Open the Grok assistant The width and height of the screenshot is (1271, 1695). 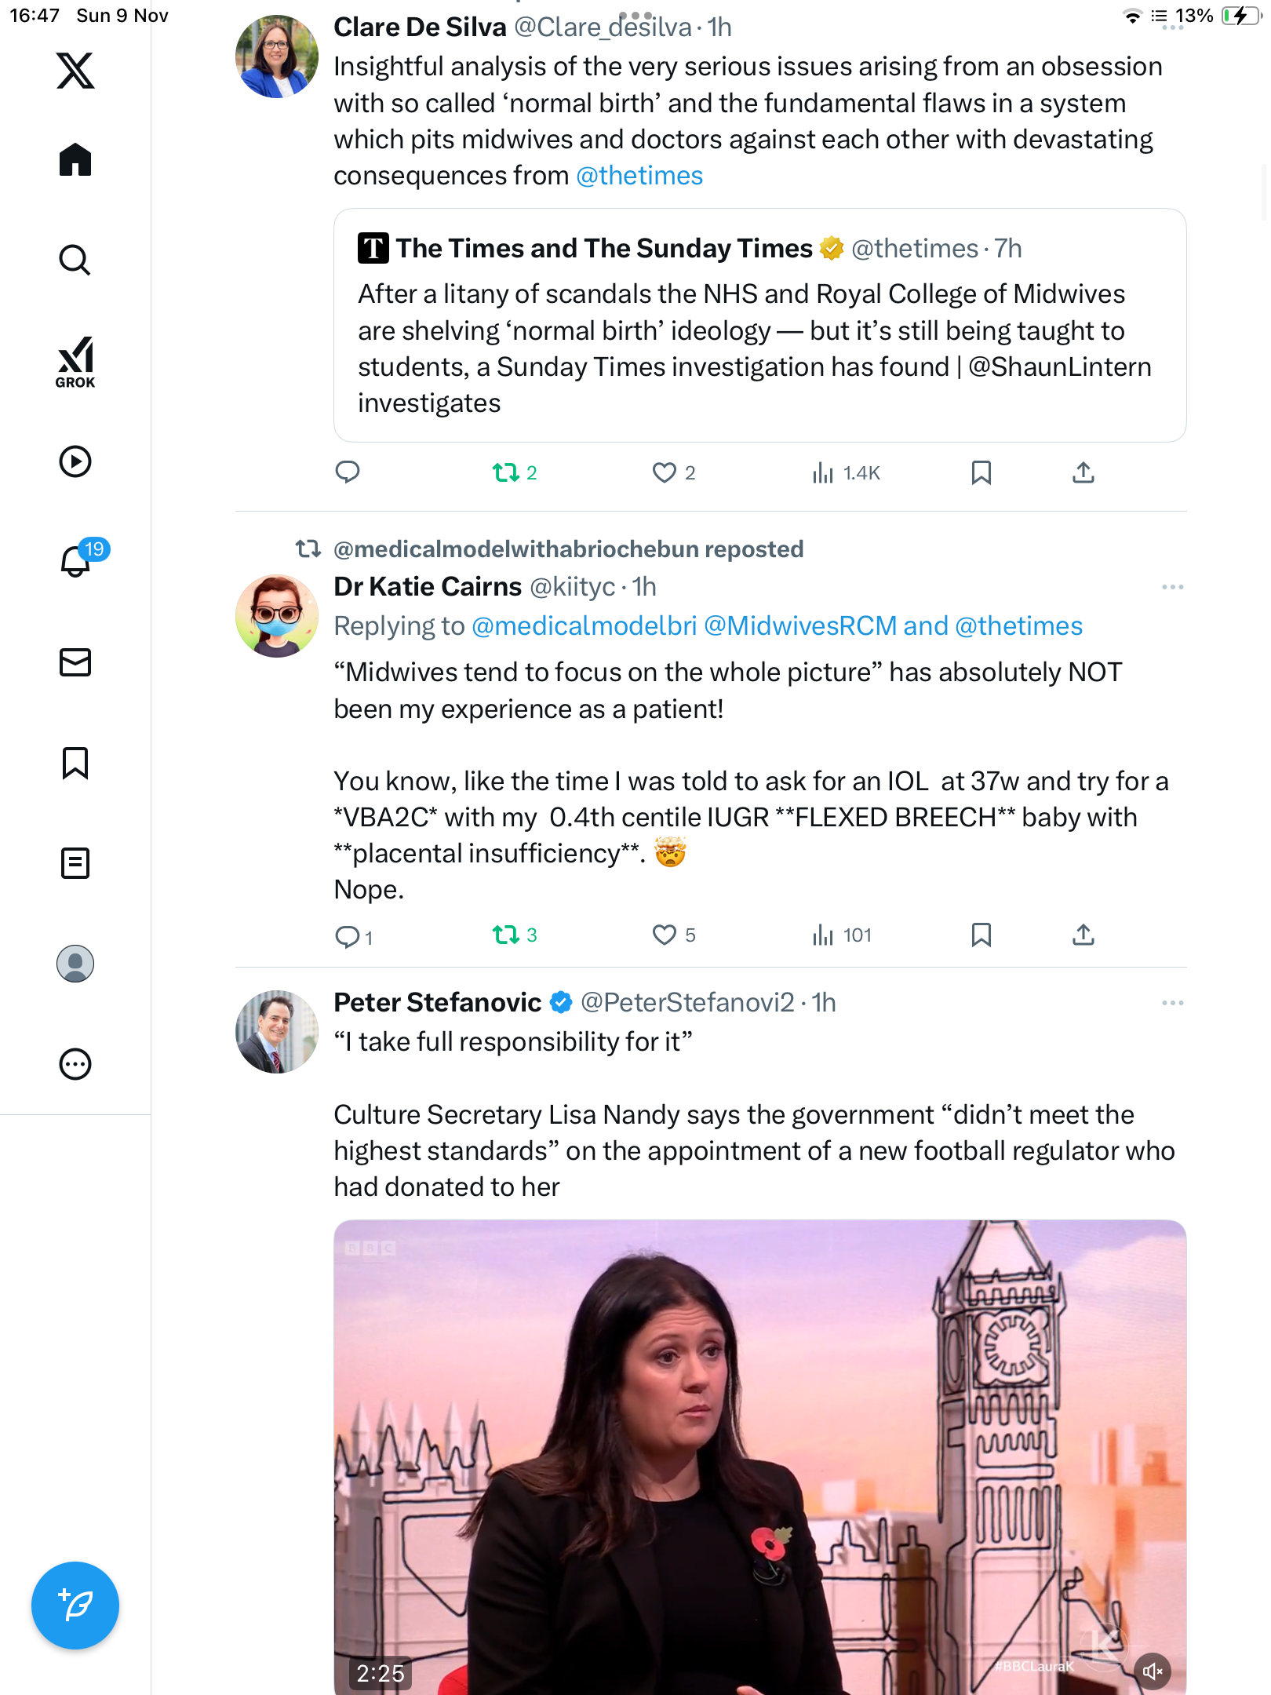point(75,362)
